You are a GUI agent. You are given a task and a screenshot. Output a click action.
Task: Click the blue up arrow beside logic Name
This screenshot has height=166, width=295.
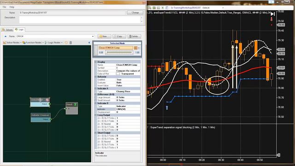(x=6, y=36)
